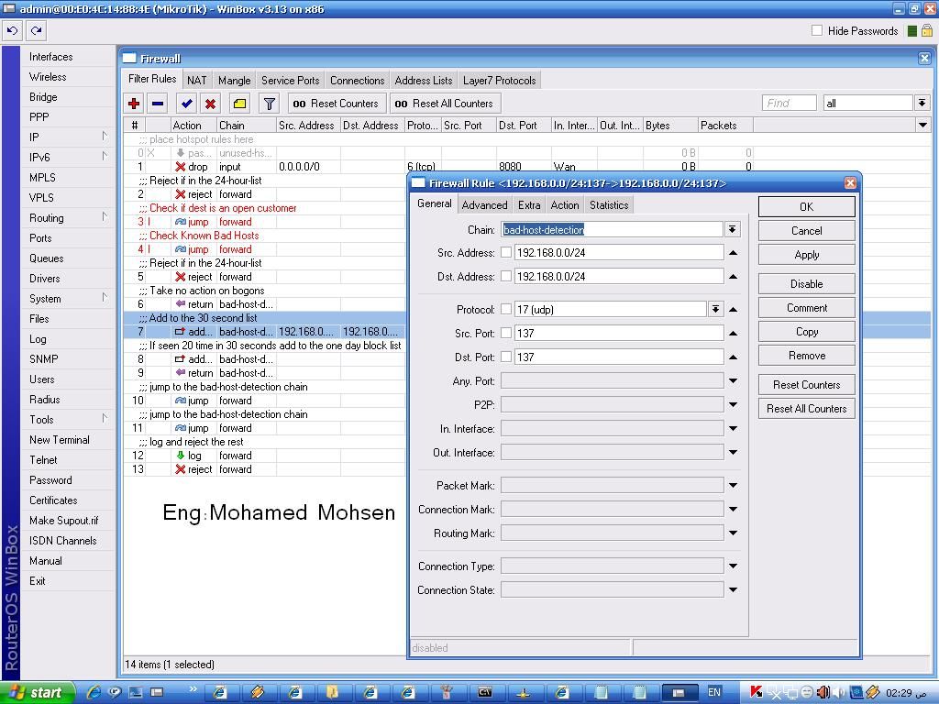Click Reset All Counters in the toolbar
The image size is (939, 704).
click(x=445, y=104)
